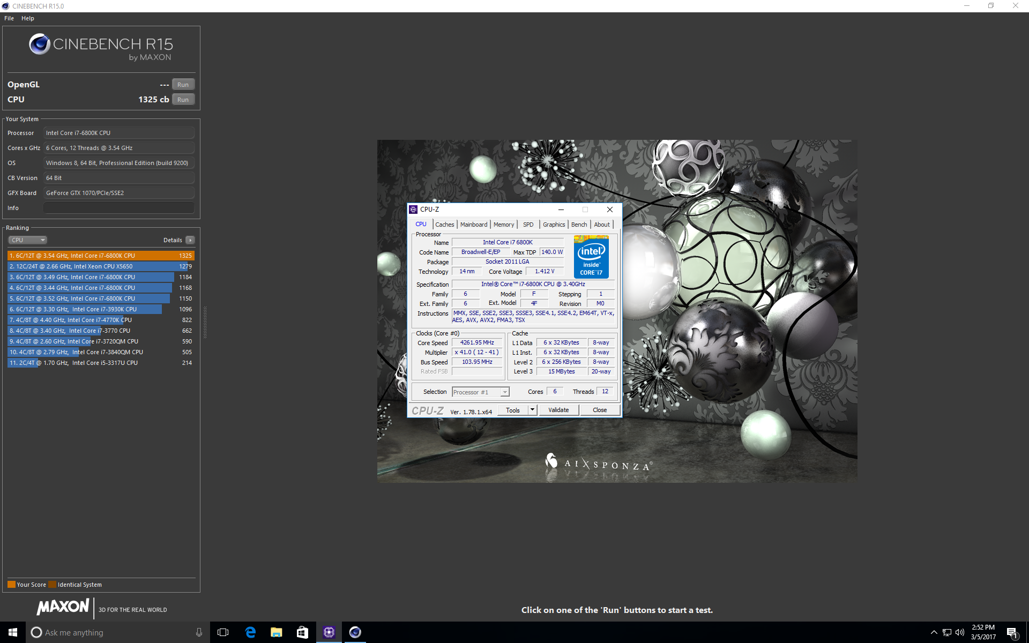Open the Help menu
The height and width of the screenshot is (643, 1029).
[28, 18]
